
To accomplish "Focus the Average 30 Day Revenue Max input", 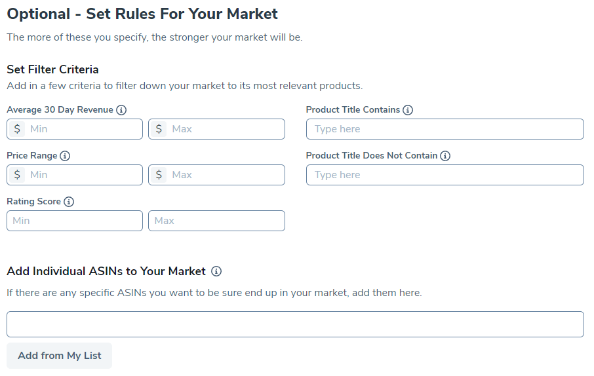I will click(225, 129).
